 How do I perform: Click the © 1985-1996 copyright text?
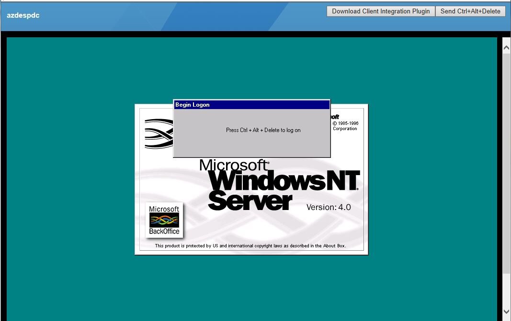(x=346, y=123)
